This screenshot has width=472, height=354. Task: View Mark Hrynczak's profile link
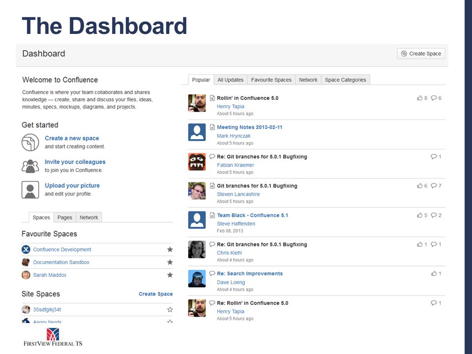tap(234, 136)
